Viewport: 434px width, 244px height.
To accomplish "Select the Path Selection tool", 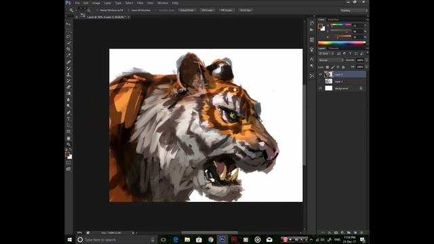I will click(x=68, y=125).
